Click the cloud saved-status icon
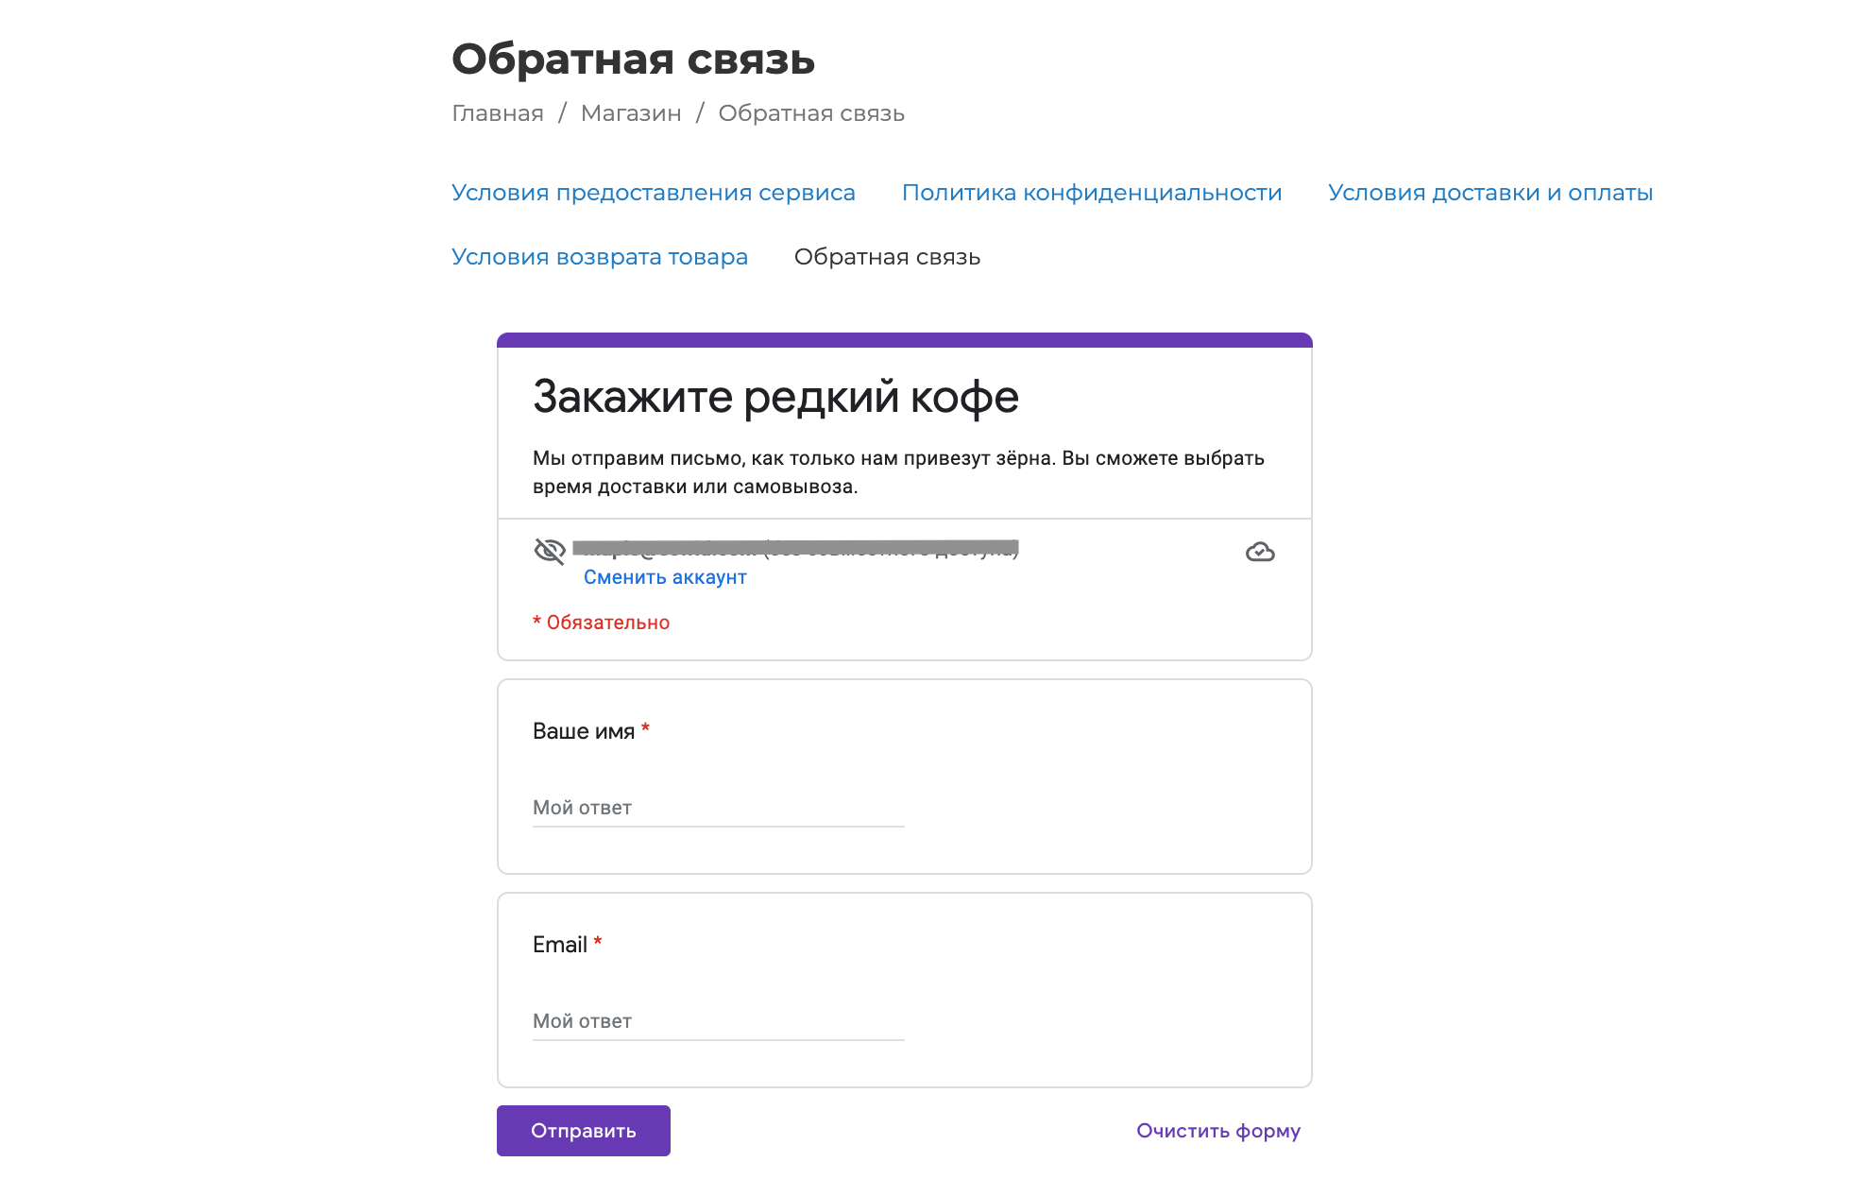 [x=1260, y=552]
